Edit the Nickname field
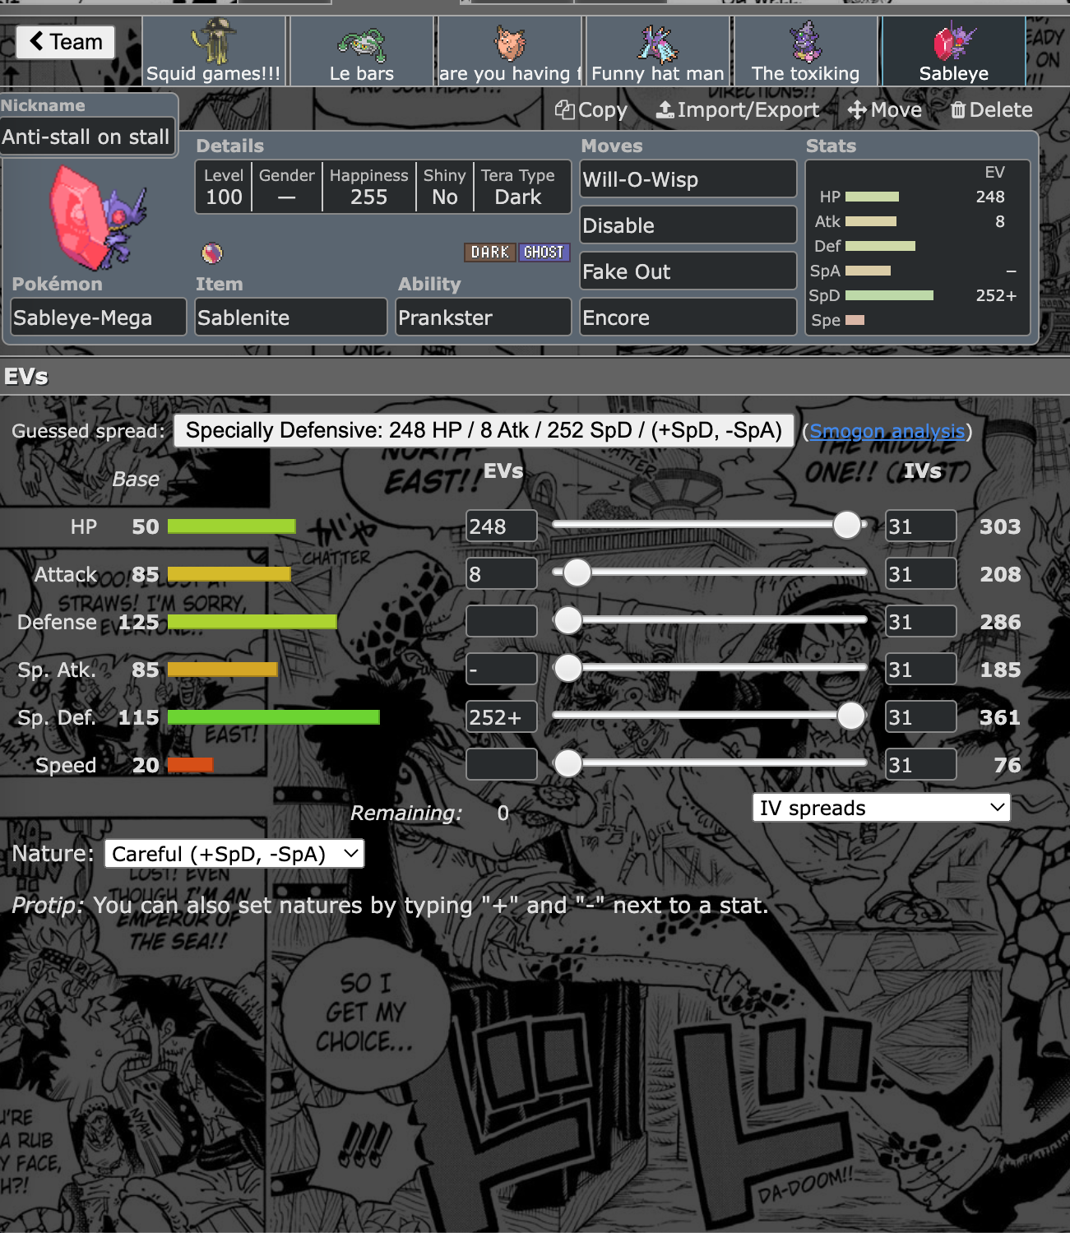Image resolution: width=1070 pixels, height=1233 pixels. 88,137
